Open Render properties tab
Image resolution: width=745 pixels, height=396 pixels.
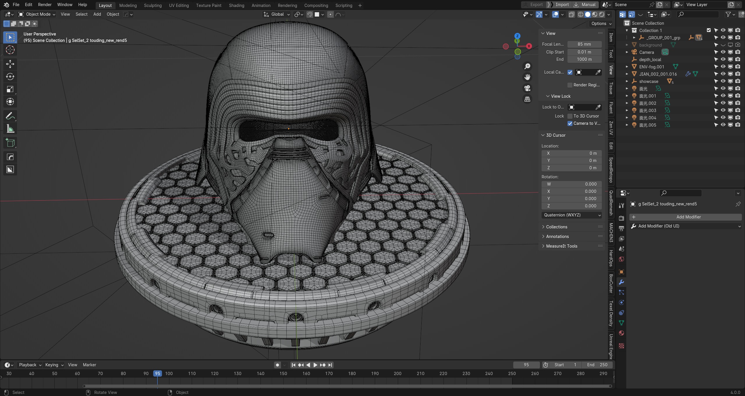pyautogui.click(x=621, y=218)
